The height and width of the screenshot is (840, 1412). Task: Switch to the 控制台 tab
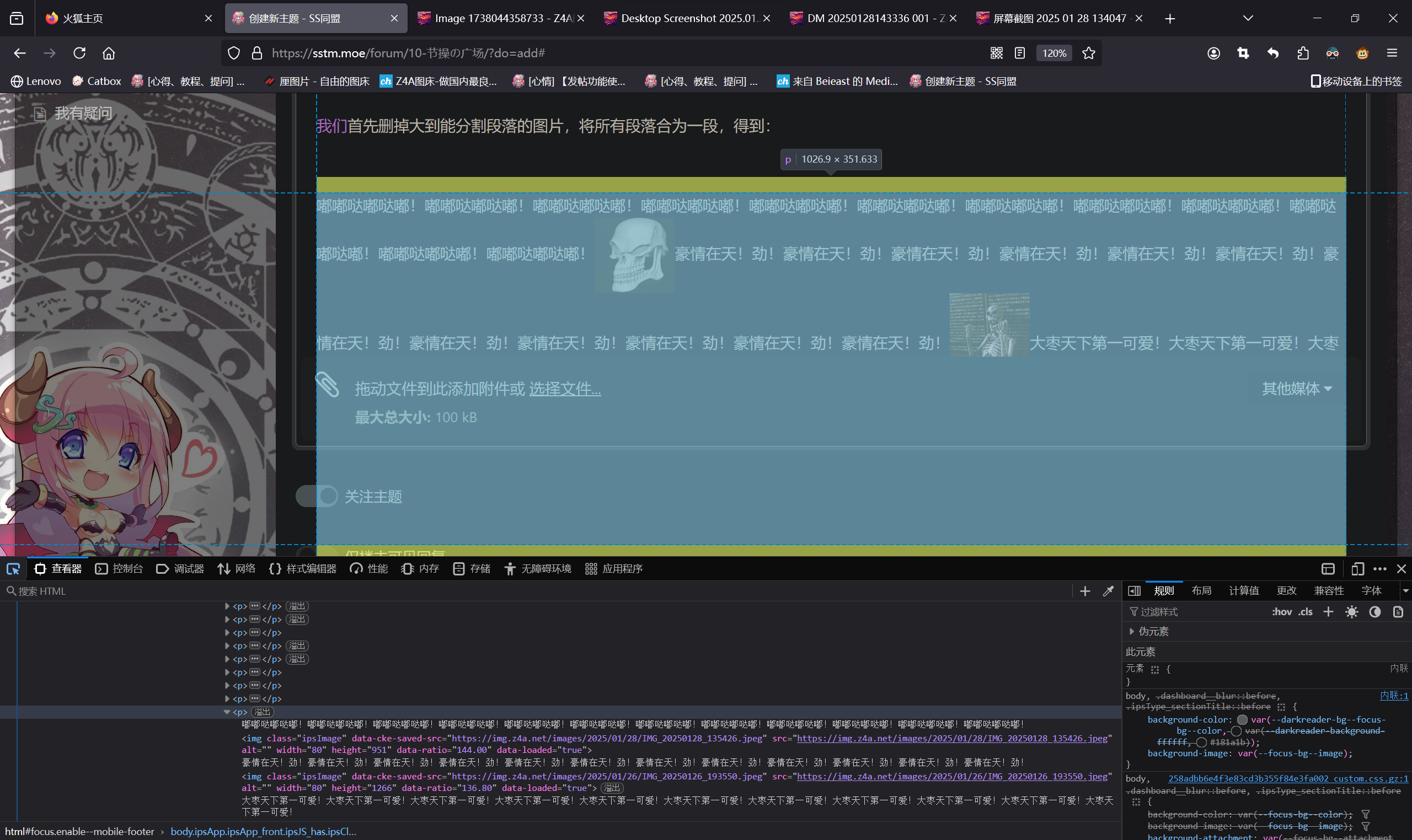(119, 568)
